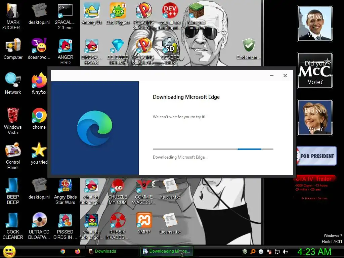Open Chrome from the taskbar quick launch

tap(63, 251)
